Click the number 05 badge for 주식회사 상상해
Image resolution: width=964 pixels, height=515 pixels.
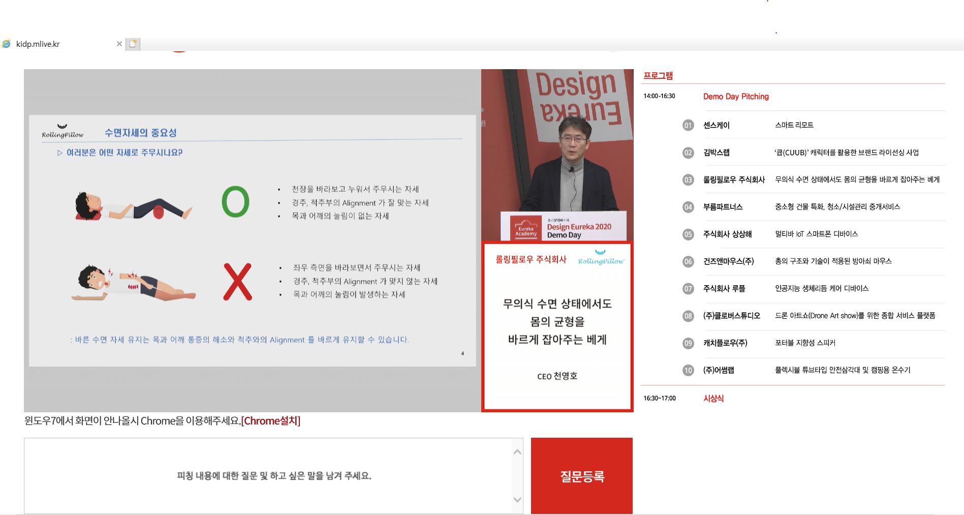688,234
